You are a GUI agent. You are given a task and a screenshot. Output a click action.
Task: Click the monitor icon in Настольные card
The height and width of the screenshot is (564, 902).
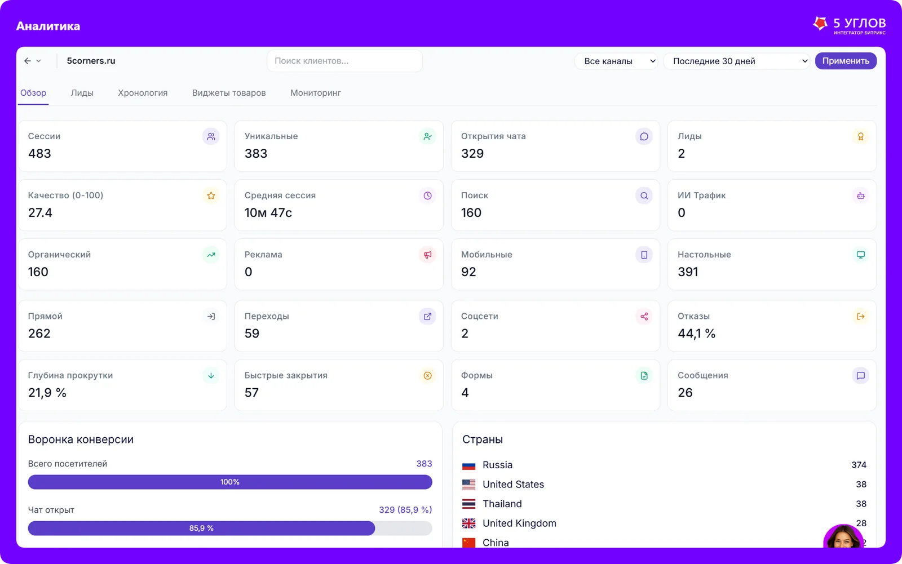point(860,255)
